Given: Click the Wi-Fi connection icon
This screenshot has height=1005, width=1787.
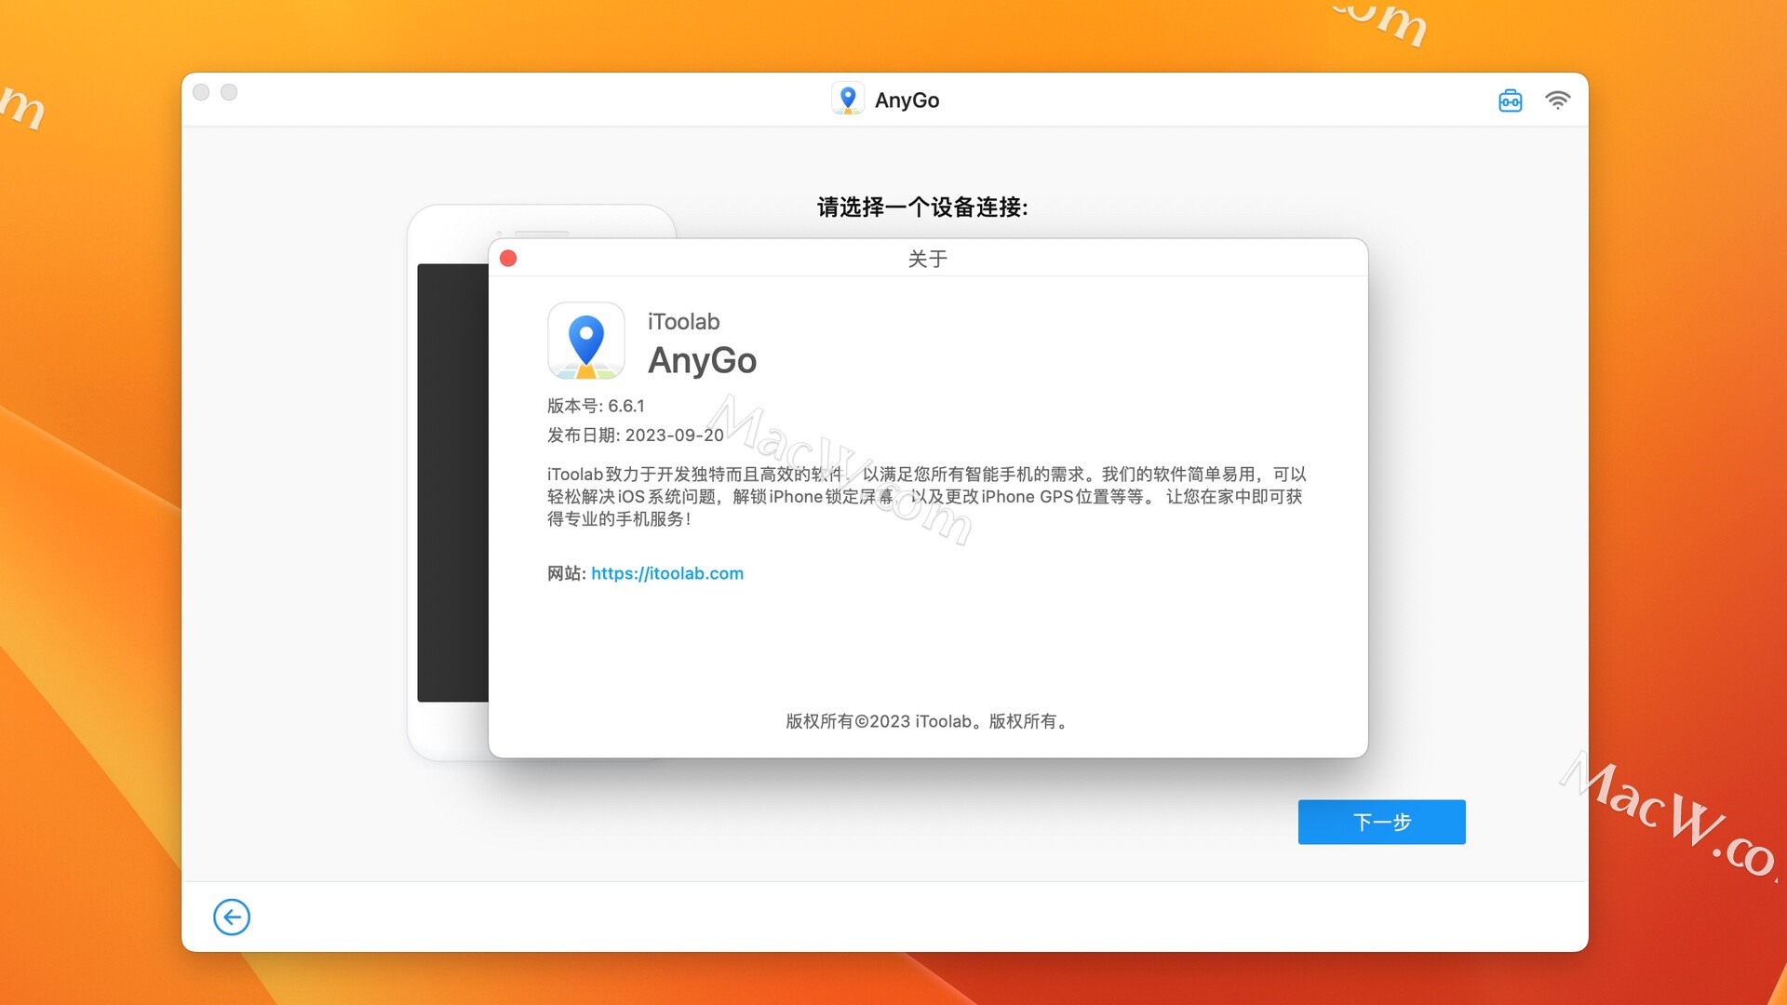Looking at the screenshot, I should pyautogui.click(x=1557, y=100).
